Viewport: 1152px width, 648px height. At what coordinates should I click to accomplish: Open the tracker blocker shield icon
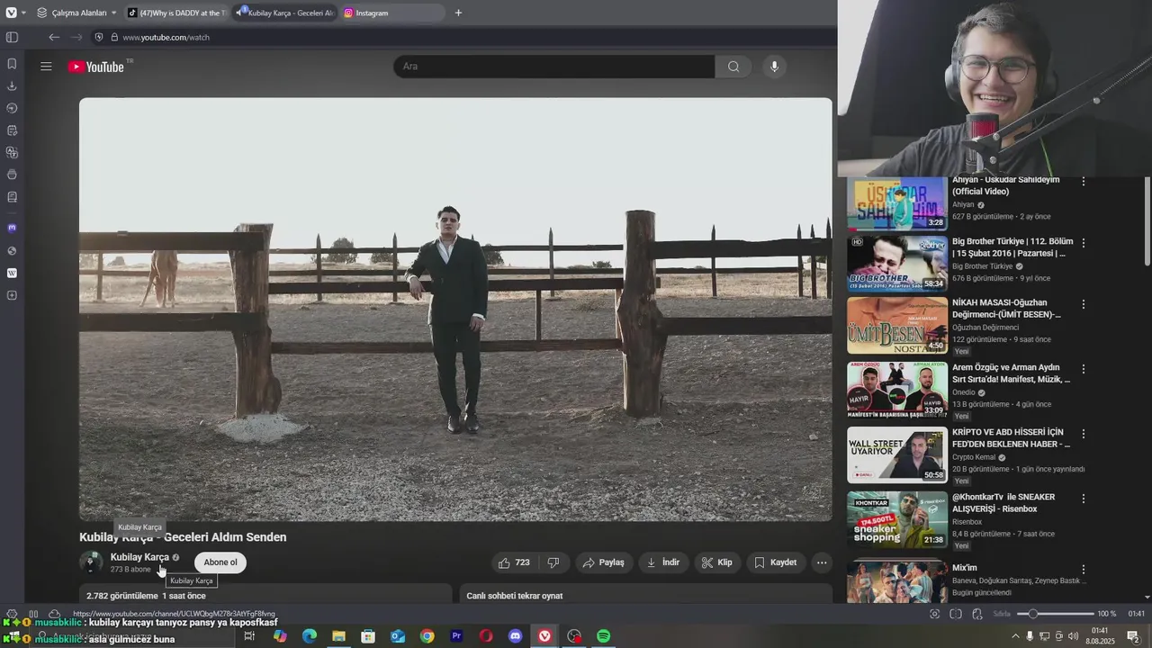(x=100, y=37)
